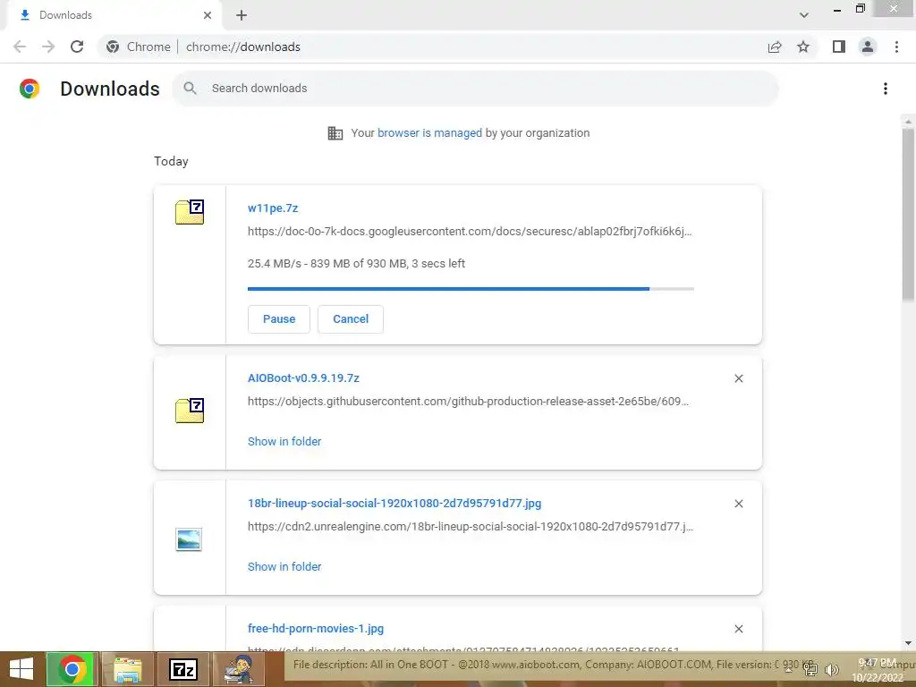The width and height of the screenshot is (916, 687).
Task: Bookmark this tab with the star icon
Action: tap(803, 47)
